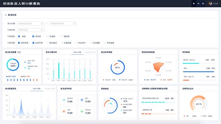Check the 农业农村 checkbox

76,43
